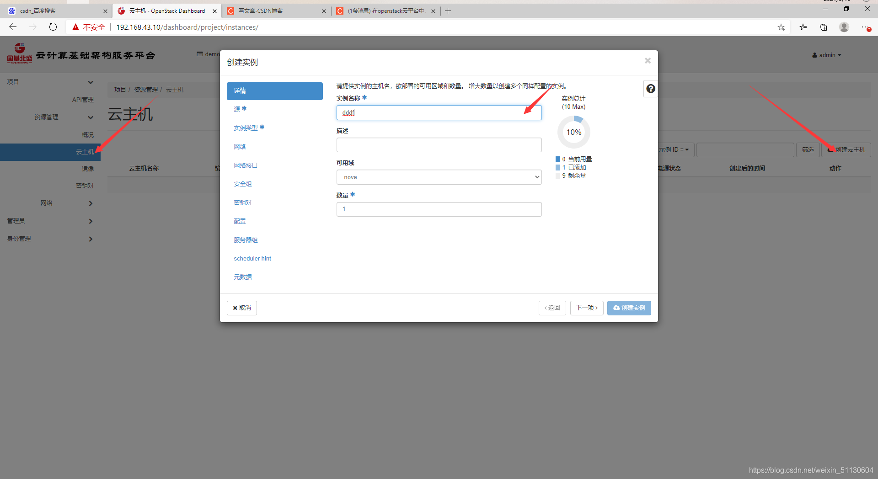The height and width of the screenshot is (479, 878).
Task: Click the 返回 back button
Action: pos(552,308)
